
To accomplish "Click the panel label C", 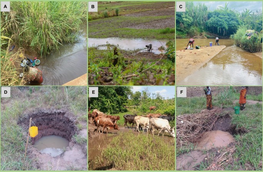I will [x=181, y=7].
